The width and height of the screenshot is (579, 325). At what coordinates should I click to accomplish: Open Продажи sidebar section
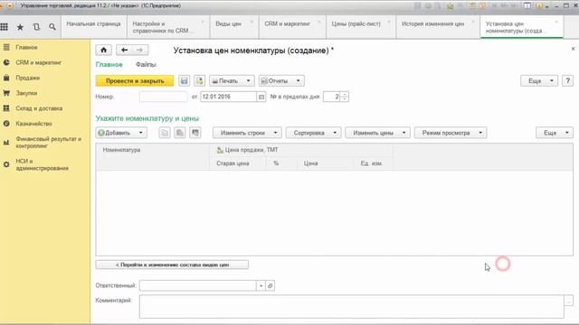click(28, 78)
